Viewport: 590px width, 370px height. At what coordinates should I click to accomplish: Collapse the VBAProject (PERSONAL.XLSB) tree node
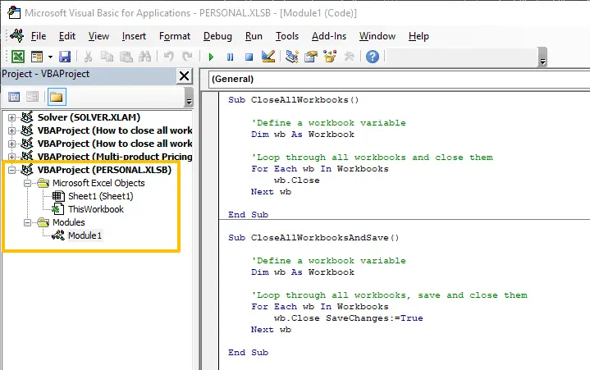pos(12,170)
